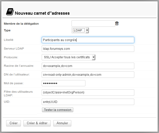Click the Créer & éditer button
Image resolution: width=159 pixels, height=133 pixels.
pyautogui.click(x=37, y=123)
